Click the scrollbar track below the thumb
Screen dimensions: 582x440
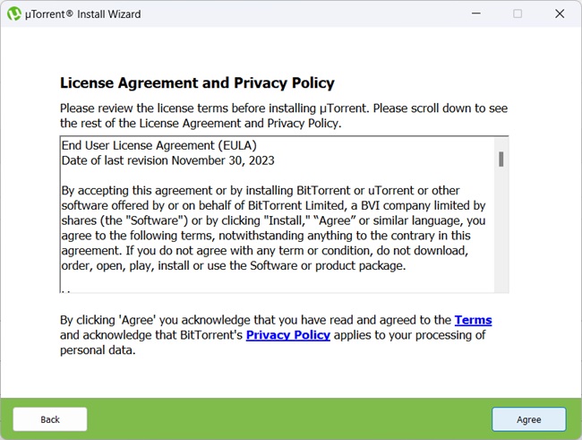[501, 230]
